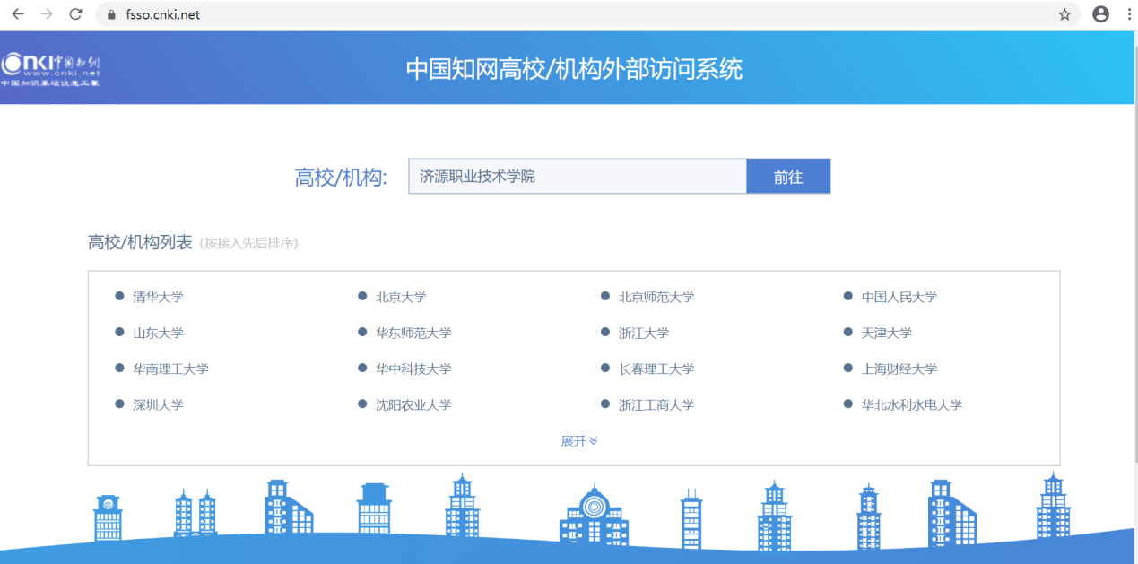
Task: Open 上海财经大学 link
Action: coord(899,369)
